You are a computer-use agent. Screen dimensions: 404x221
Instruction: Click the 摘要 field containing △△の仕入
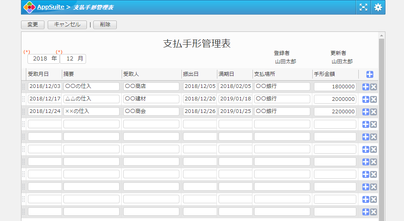[91, 99]
